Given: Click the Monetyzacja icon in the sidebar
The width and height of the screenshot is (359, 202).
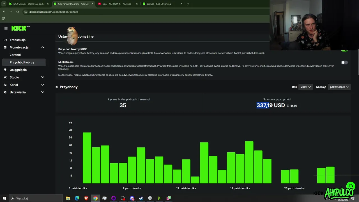Looking at the screenshot, I should point(5,47).
